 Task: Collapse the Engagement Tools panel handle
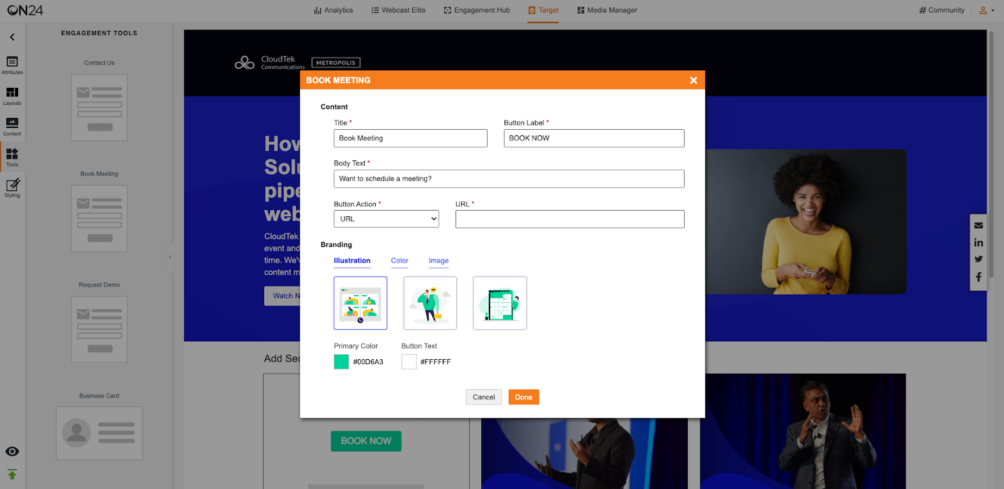click(169, 257)
